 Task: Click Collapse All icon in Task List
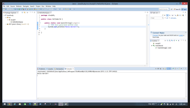180,15
